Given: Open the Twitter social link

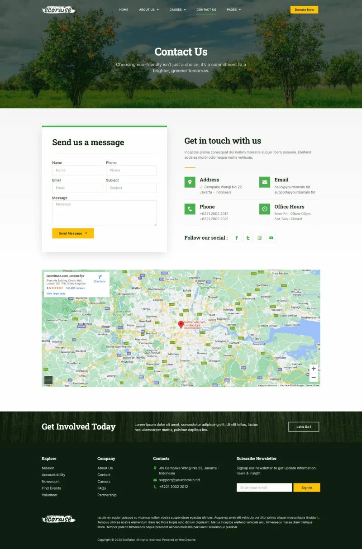Looking at the screenshot, I should coord(248,238).
